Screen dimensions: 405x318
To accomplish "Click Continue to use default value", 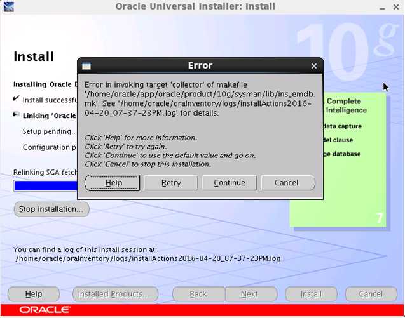I will pos(230,183).
